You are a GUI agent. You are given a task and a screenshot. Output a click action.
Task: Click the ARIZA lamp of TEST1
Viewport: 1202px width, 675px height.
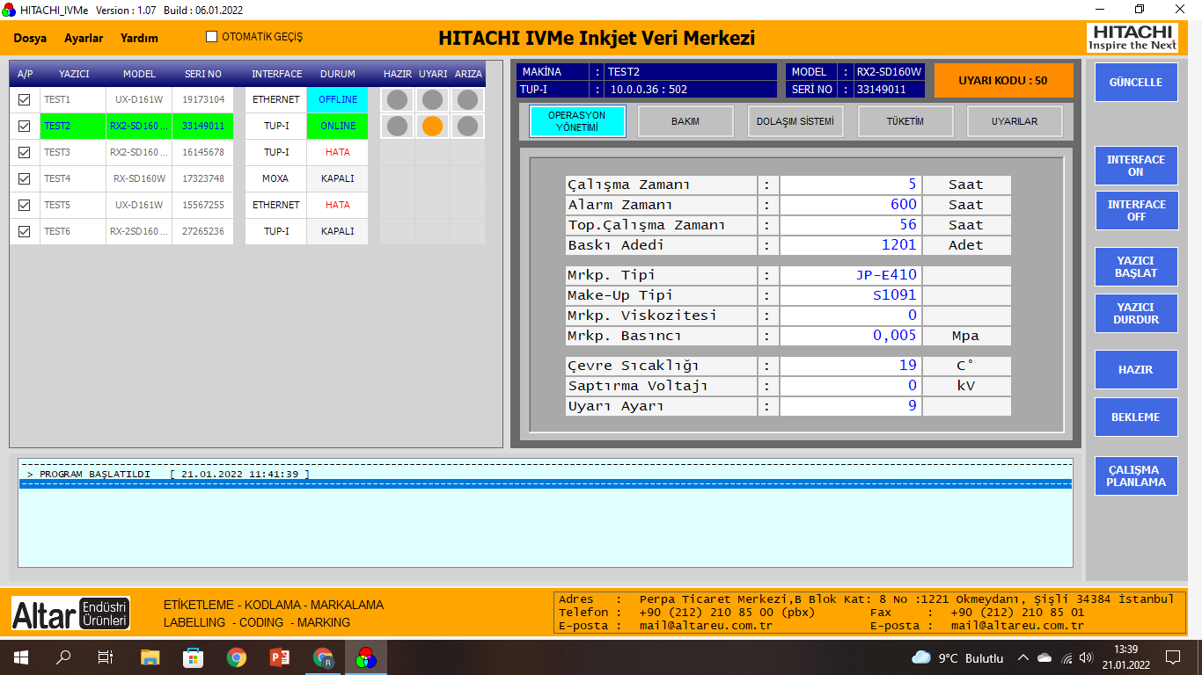point(467,99)
